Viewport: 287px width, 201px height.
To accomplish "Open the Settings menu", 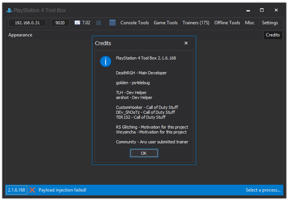I will pos(270,23).
